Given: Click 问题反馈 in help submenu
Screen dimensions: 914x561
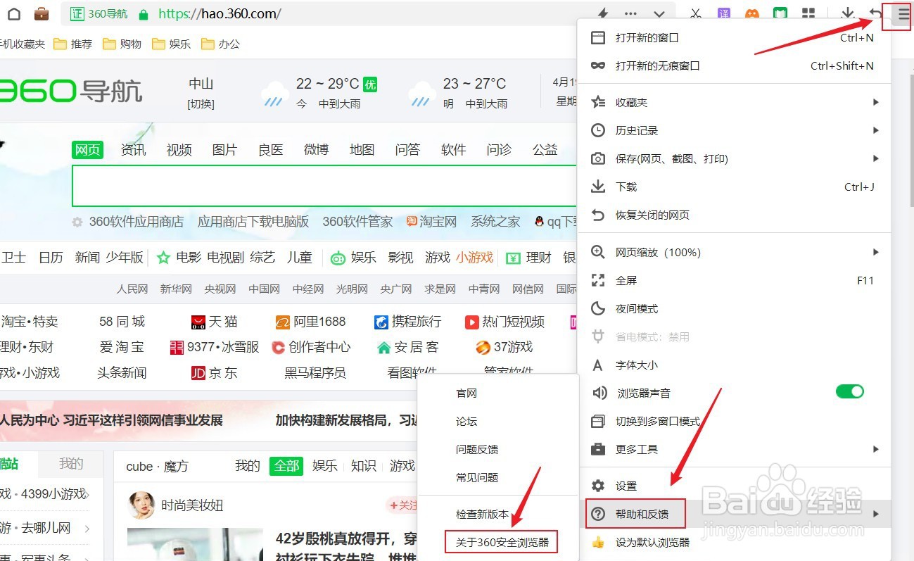Looking at the screenshot, I should click(x=498, y=449).
